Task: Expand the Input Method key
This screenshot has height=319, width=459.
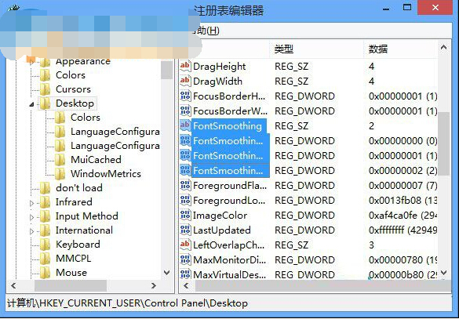Action: pos(32,217)
